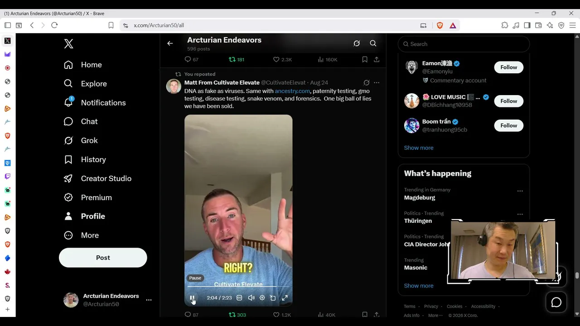Follow Boom trần account
Image resolution: width=580 pixels, height=326 pixels.
[x=508, y=125]
